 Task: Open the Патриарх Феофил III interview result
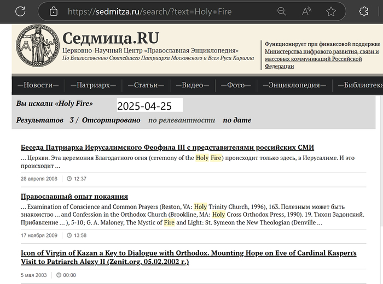coord(167,147)
